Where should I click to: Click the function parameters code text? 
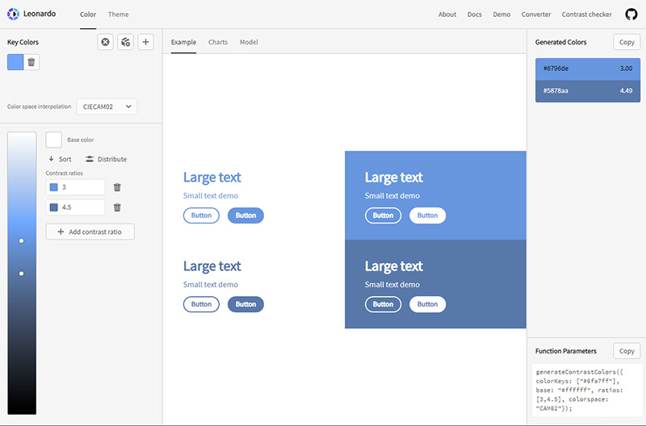[x=580, y=390]
